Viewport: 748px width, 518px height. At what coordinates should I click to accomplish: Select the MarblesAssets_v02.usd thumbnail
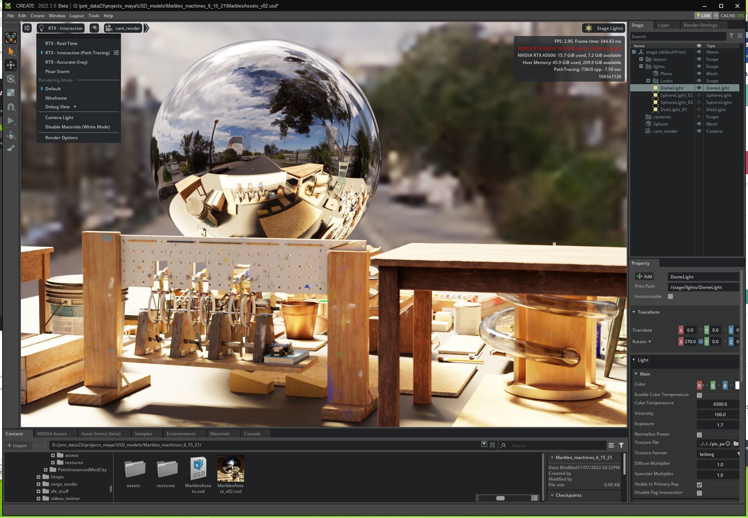point(230,468)
